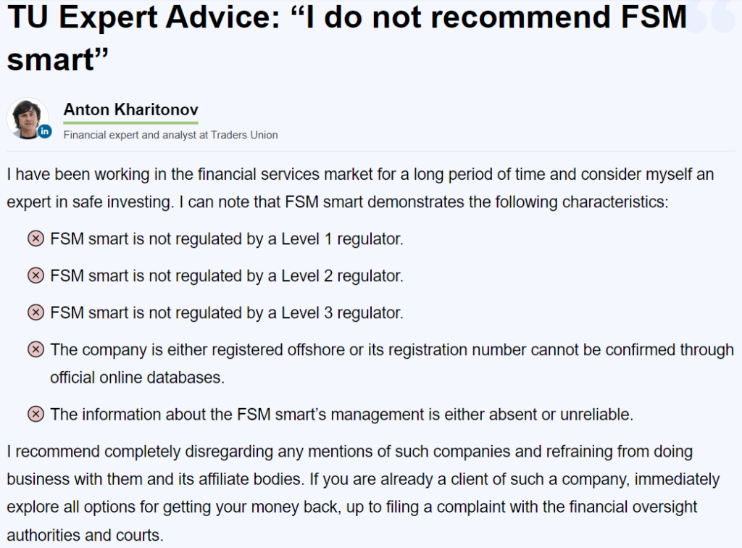Click the decorative quotation mark graphic
Screen dimensions: 742x548
click(x=712, y=17)
